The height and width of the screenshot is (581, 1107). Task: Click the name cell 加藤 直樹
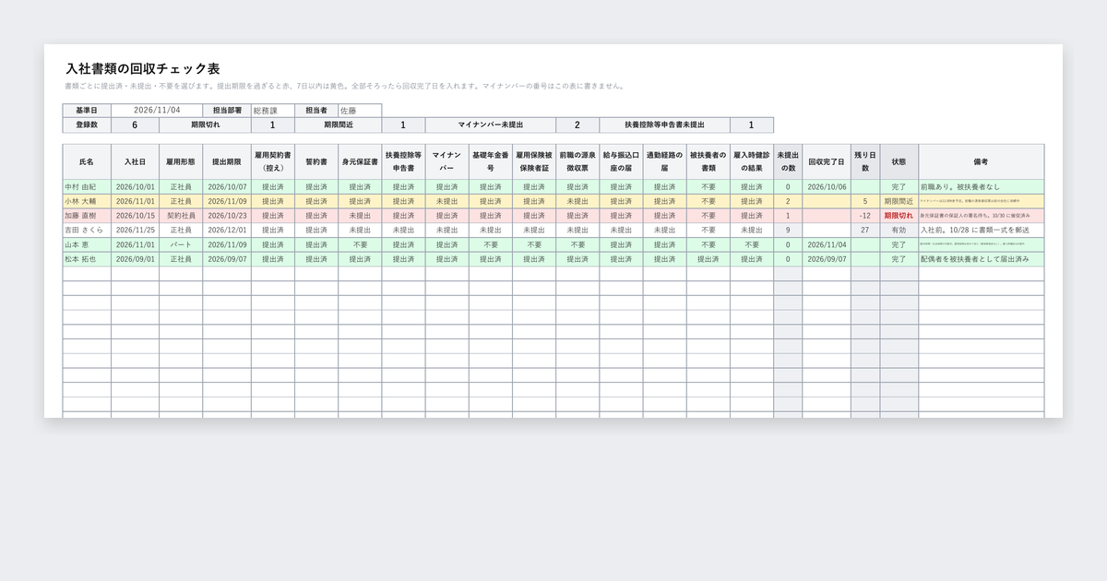87,216
